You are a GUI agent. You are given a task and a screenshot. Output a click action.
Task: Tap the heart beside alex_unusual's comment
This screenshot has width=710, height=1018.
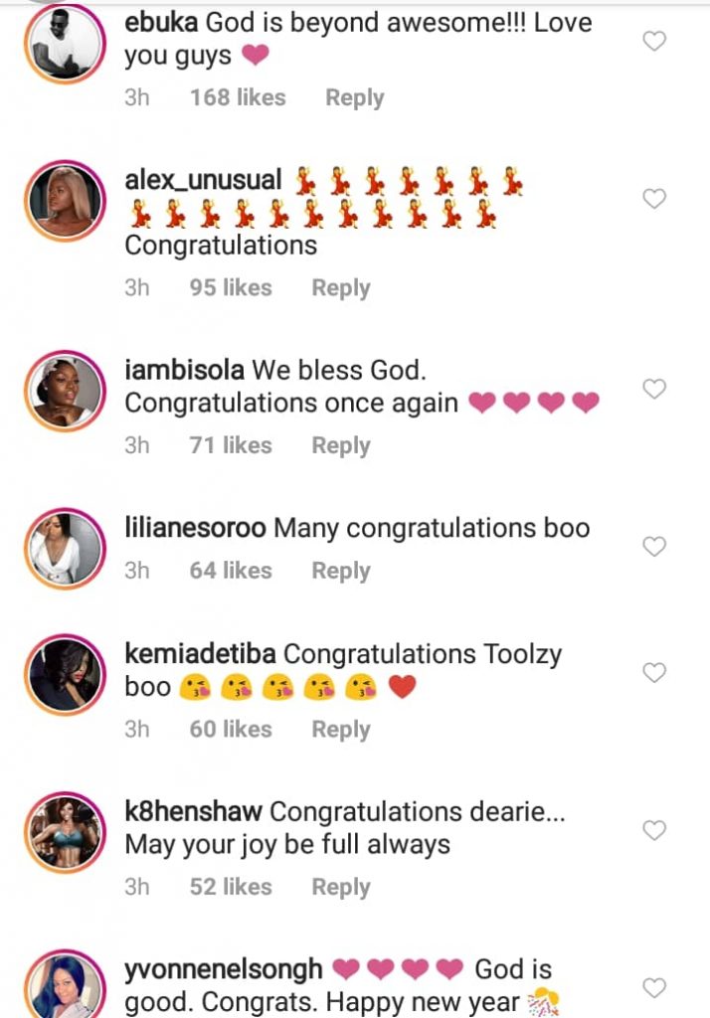[x=653, y=199]
